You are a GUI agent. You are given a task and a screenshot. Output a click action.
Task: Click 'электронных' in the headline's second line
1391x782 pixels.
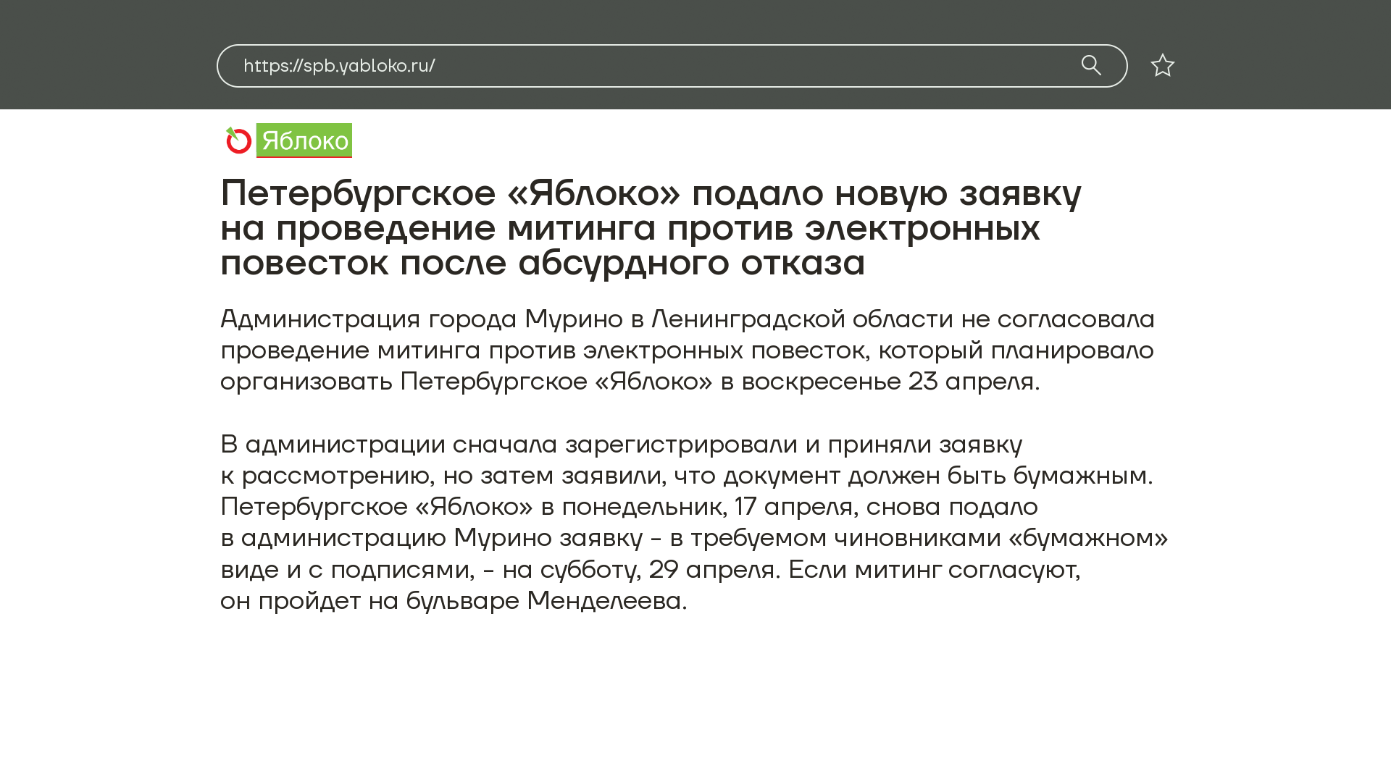click(922, 228)
